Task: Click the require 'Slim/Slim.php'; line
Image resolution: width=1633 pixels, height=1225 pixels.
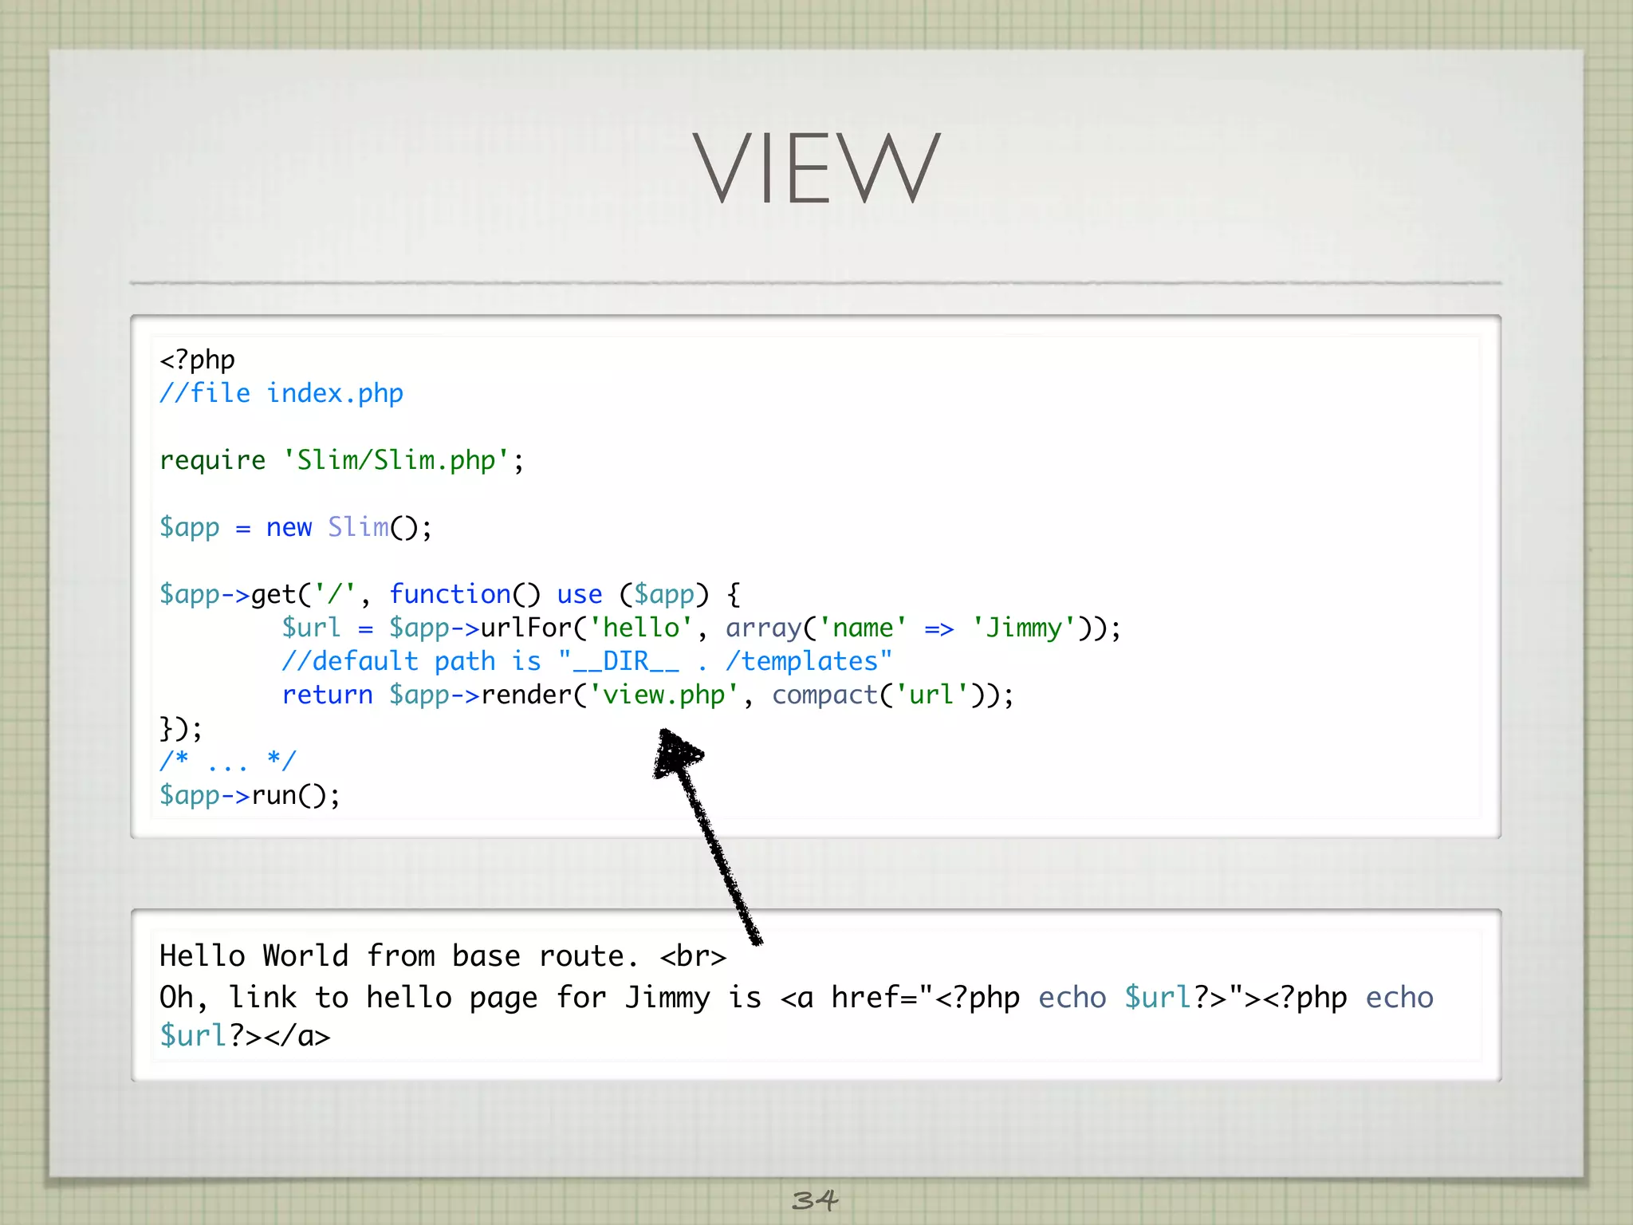Action: click(342, 460)
